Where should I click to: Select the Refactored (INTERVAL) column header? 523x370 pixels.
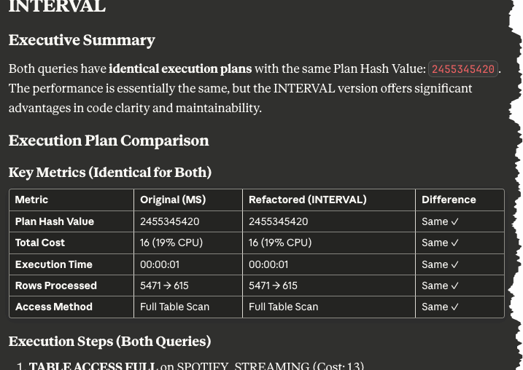pos(307,200)
